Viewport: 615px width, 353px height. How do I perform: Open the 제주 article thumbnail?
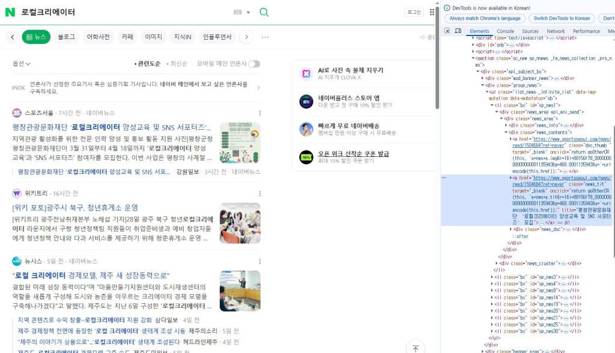coord(240,291)
